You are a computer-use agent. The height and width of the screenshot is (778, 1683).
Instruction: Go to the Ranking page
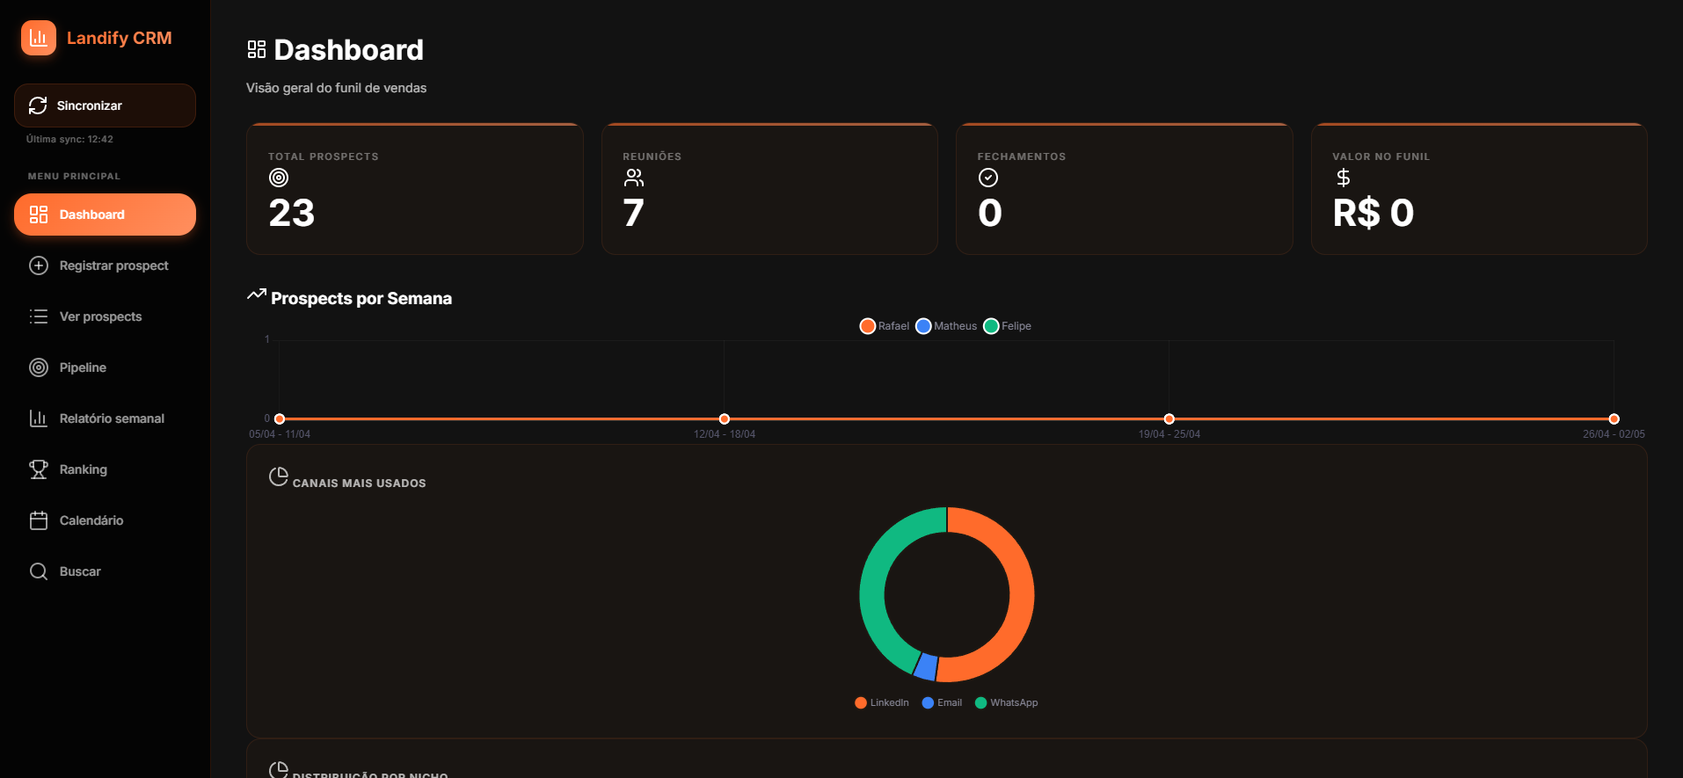point(105,469)
